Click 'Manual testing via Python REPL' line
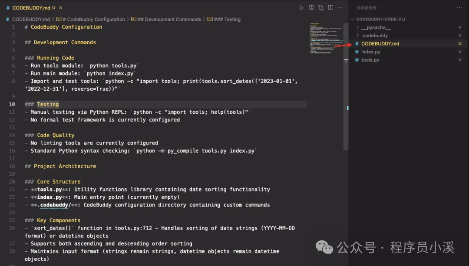This screenshot has height=266, width=469. click(x=138, y=112)
